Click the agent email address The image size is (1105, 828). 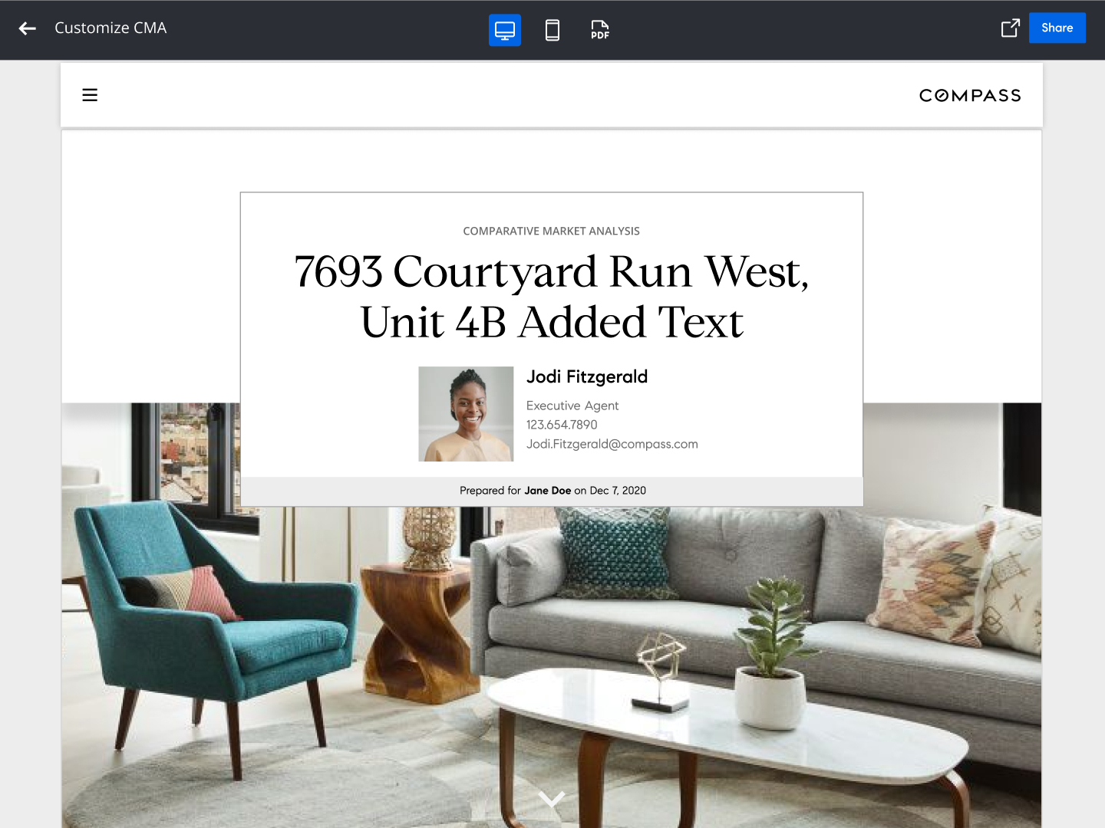click(612, 444)
